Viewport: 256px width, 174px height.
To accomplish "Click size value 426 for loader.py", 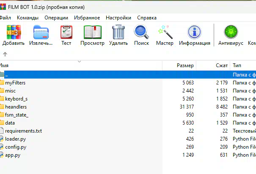I will [190, 139].
